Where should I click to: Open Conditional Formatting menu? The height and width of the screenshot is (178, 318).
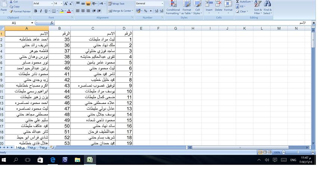[173, 8]
